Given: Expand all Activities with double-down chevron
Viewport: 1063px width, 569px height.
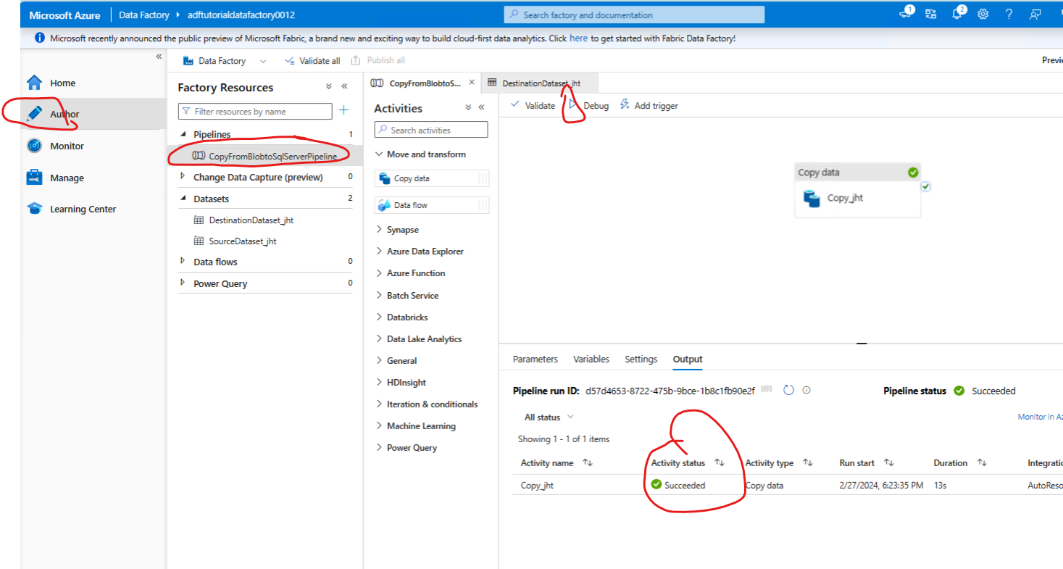Looking at the screenshot, I should [x=467, y=107].
